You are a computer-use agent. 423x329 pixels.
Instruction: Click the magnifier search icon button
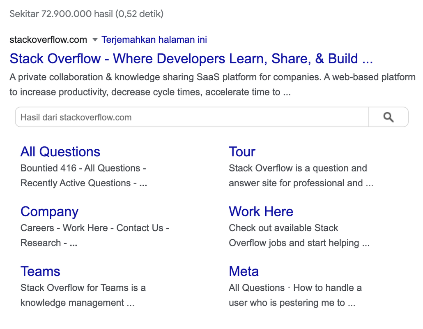(388, 117)
